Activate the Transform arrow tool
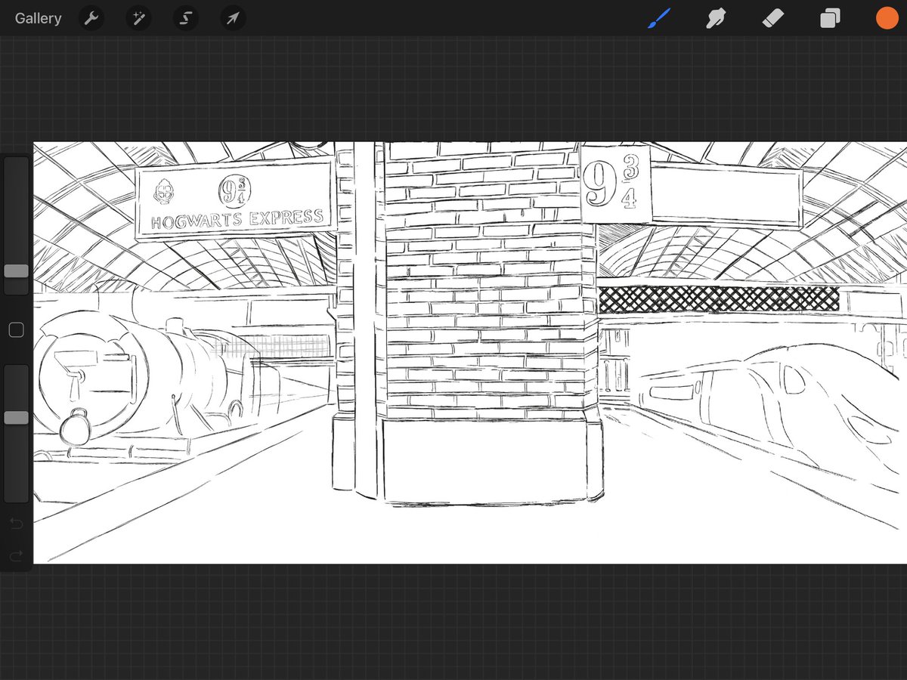The width and height of the screenshot is (907, 680). 233,18
